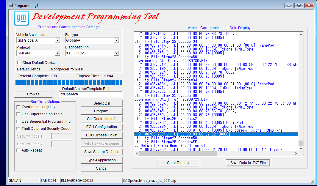Viewport: 317px width, 186px height.
Task: Click the scroll up arrow in data display
Action: [301, 34]
